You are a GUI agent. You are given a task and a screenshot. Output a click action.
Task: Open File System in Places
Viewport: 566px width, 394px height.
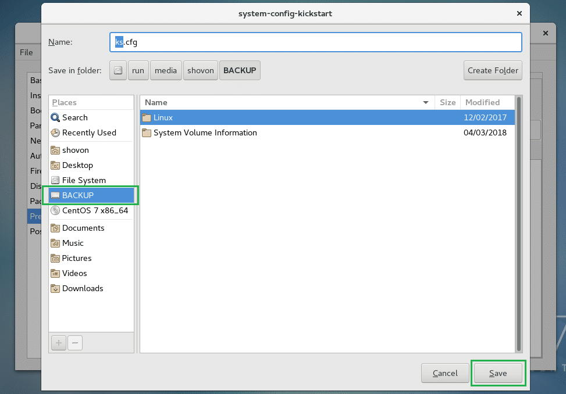point(91,180)
